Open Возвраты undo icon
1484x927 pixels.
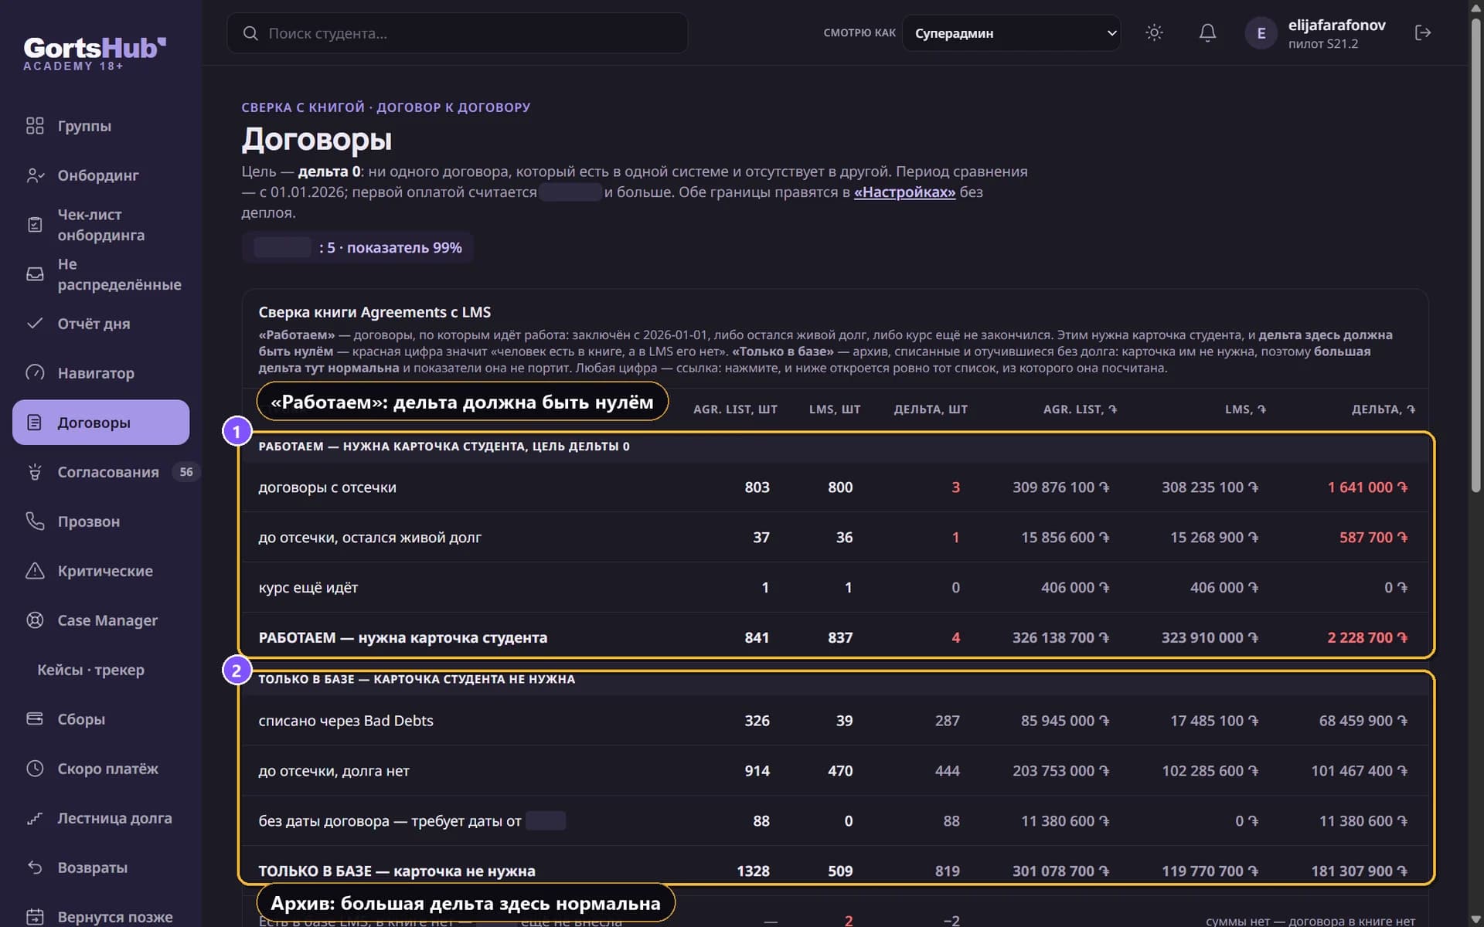coord(35,868)
